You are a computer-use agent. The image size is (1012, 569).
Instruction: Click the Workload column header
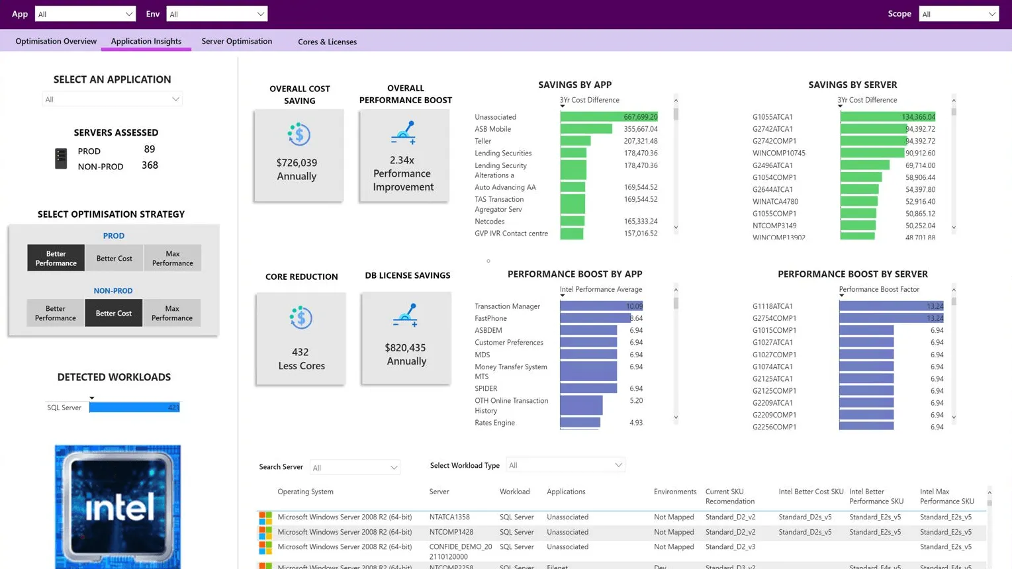514,492
